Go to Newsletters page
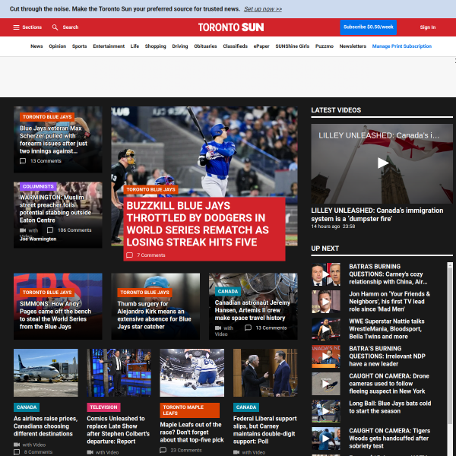Image resolution: width=456 pixels, height=456 pixels. 353,46
